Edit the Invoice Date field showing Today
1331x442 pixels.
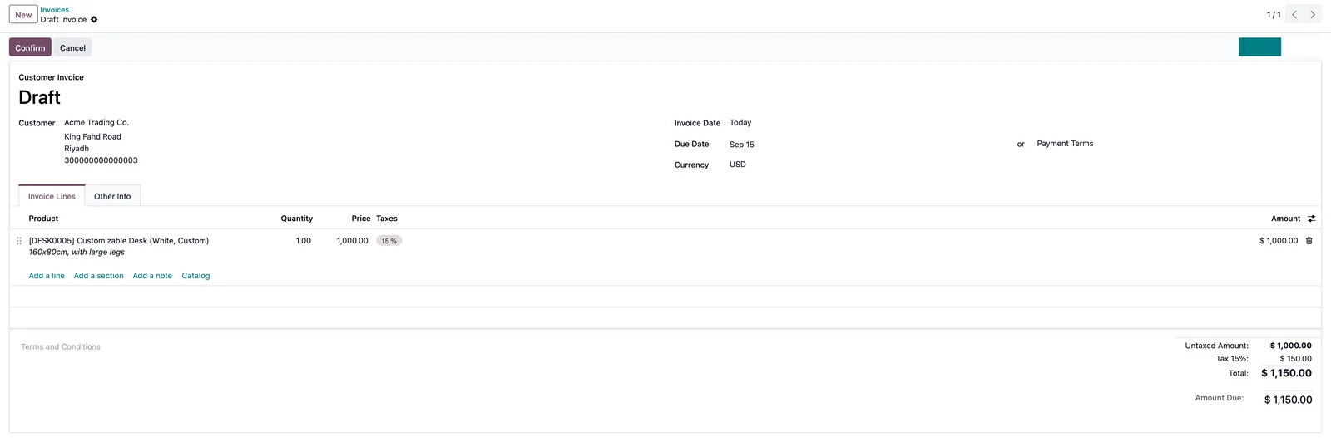click(x=740, y=123)
